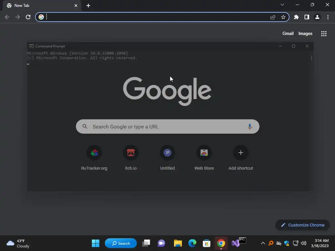This screenshot has width=335, height=251.
Task: Select the New Tab tab
Action: point(42,6)
